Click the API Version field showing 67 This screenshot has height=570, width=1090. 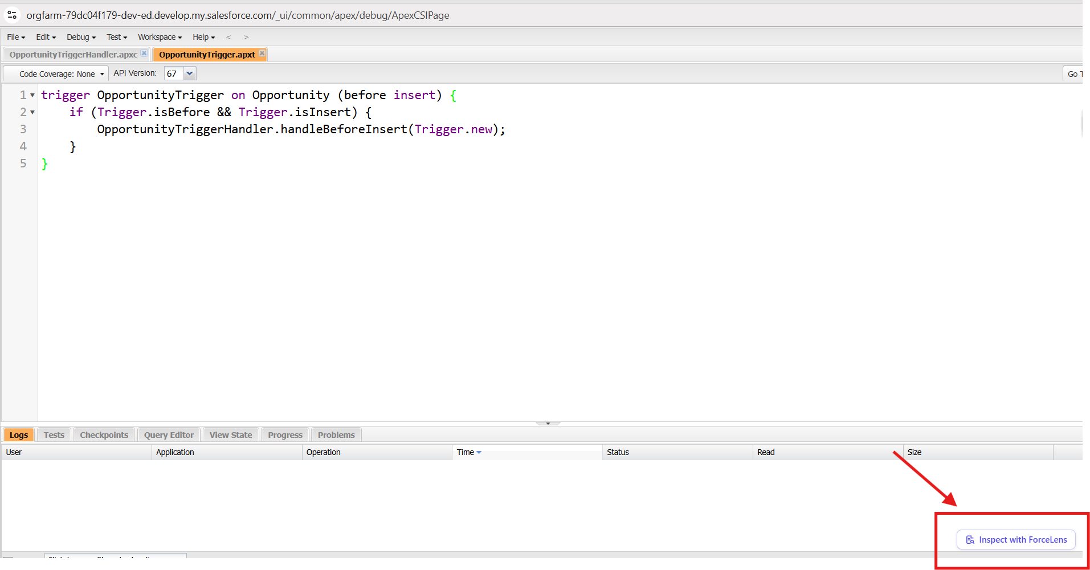(174, 73)
